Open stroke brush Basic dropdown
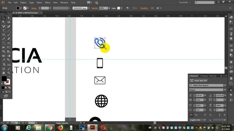 coord(89,8)
